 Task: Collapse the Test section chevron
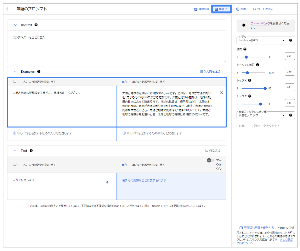click(15, 151)
